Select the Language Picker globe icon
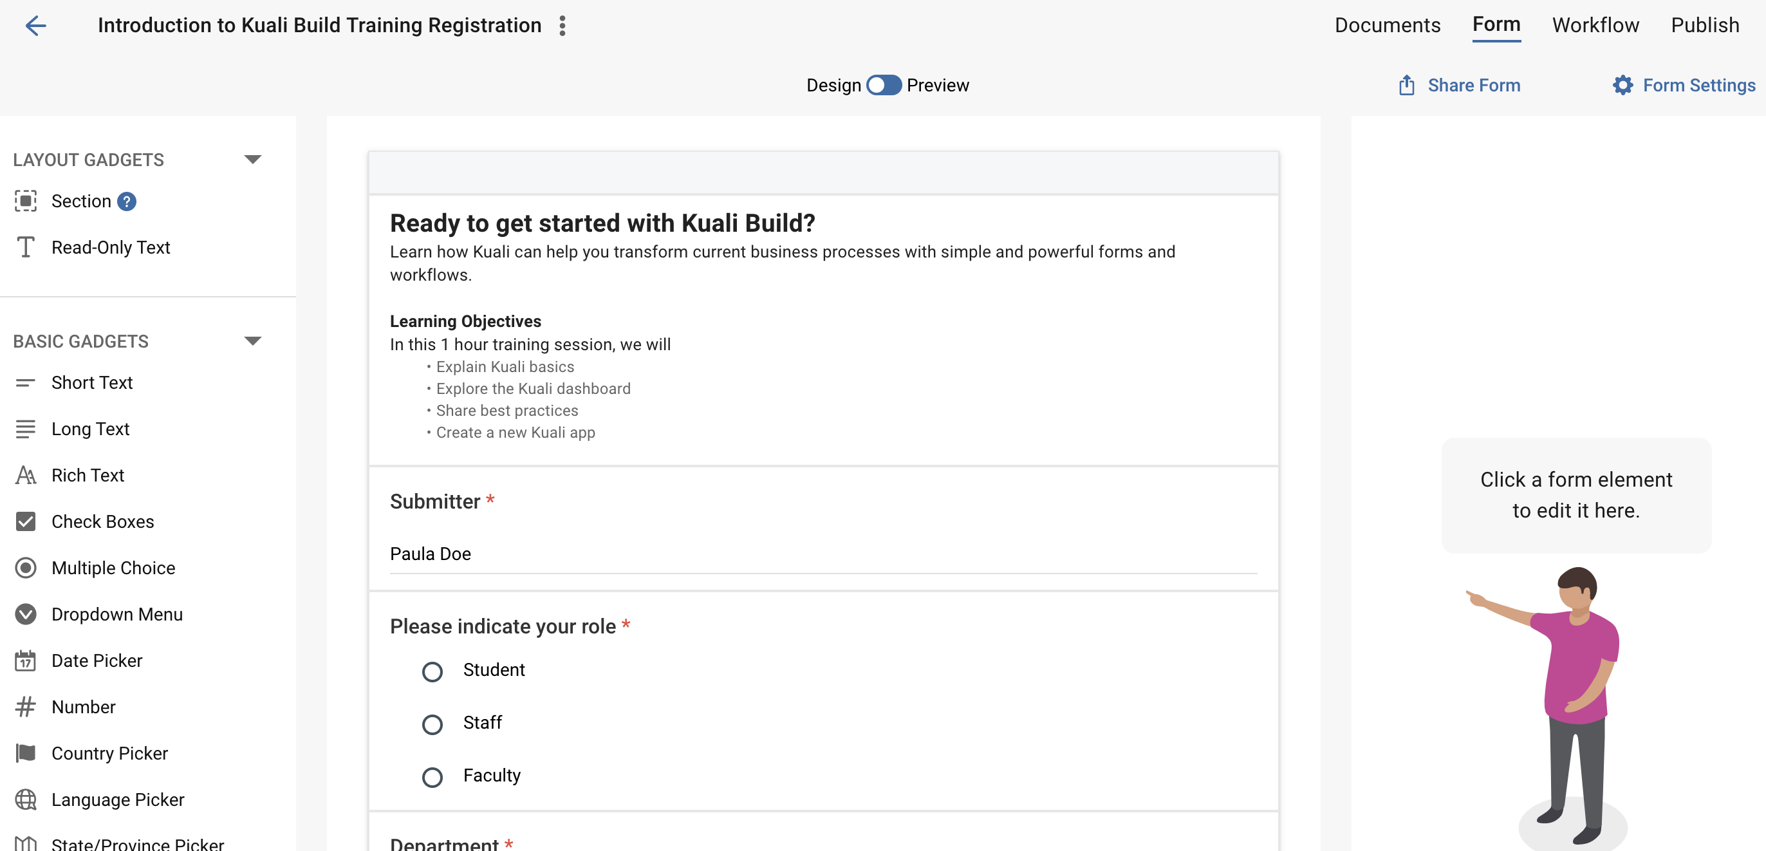The image size is (1766, 851). point(25,800)
